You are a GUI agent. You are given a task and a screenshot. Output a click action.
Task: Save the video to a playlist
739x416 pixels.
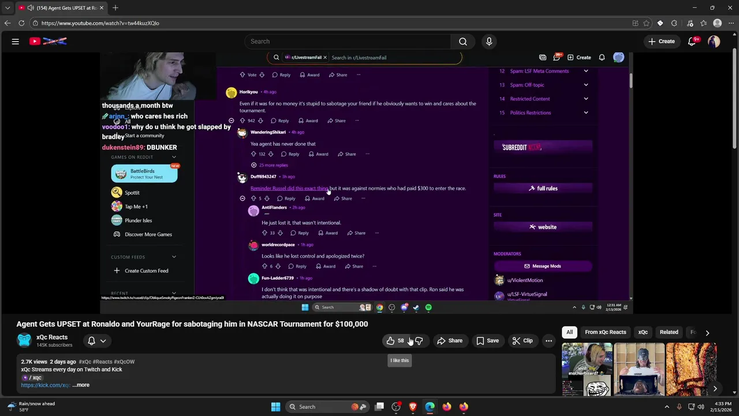487,341
